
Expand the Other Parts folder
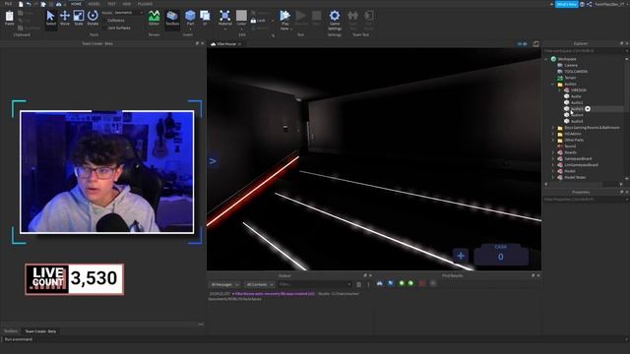(553, 140)
